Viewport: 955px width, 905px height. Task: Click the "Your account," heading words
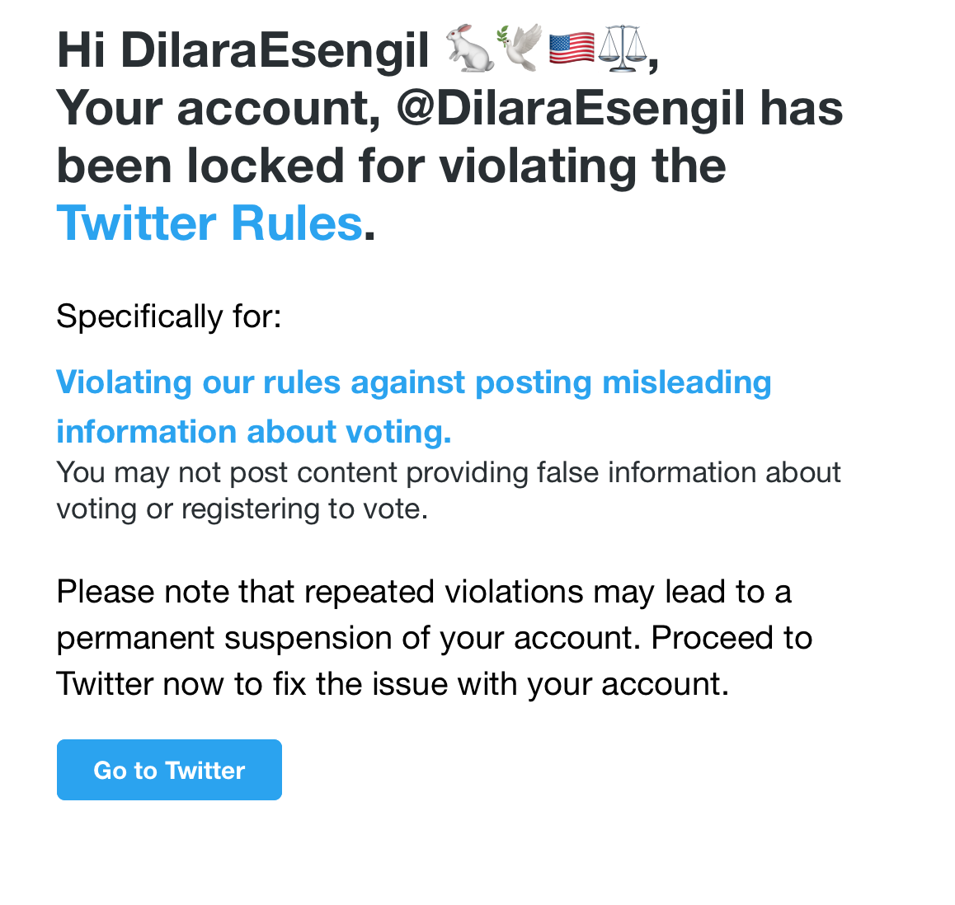tap(219, 108)
